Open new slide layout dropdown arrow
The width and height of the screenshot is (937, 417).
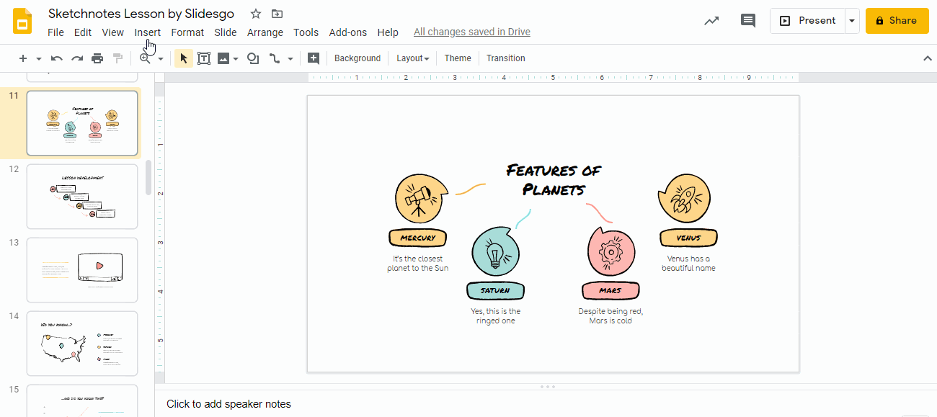click(x=39, y=58)
